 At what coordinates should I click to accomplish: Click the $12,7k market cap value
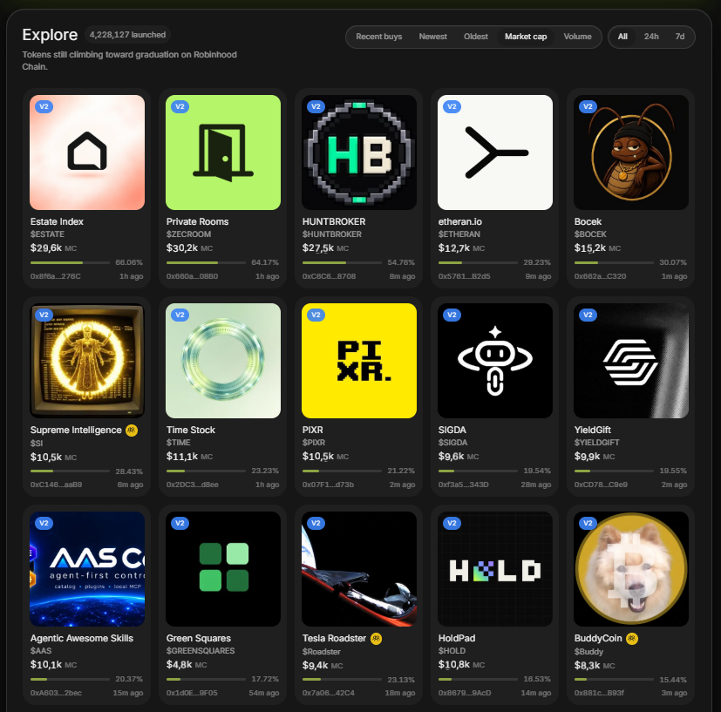click(454, 248)
